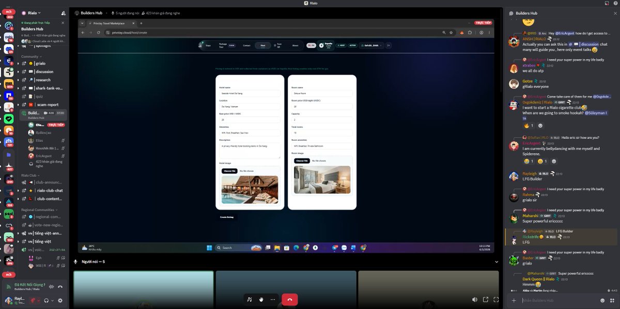Open User Settings gear icon
The height and width of the screenshot is (309, 620).
point(60,300)
